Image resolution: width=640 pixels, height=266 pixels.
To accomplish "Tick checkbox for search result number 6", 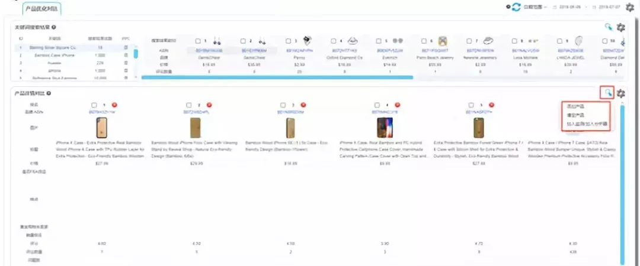I will (424, 41).
